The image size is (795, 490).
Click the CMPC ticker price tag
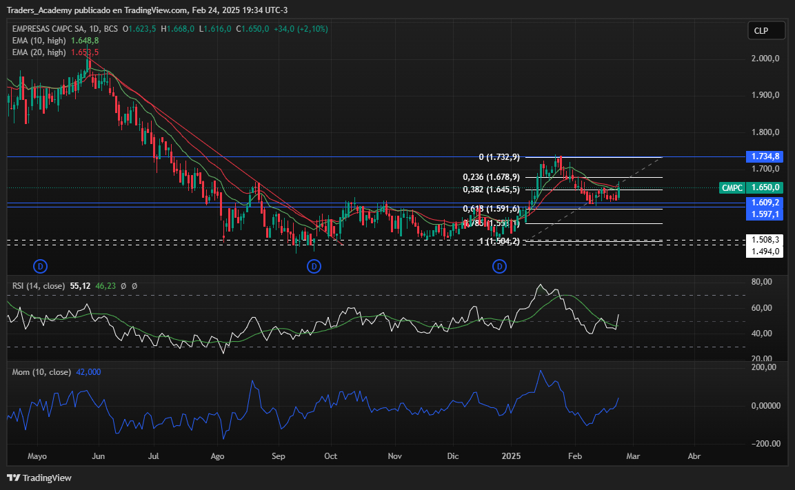tap(732, 187)
